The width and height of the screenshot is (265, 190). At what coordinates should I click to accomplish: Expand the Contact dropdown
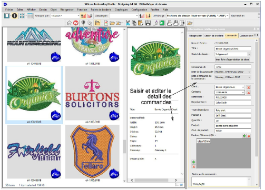click(243, 92)
